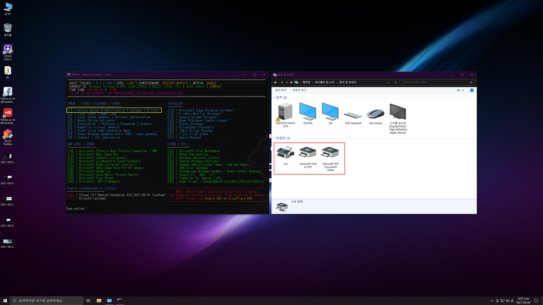
Task: Open the address bar history dropdown
Action: click(x=389, y=82)
